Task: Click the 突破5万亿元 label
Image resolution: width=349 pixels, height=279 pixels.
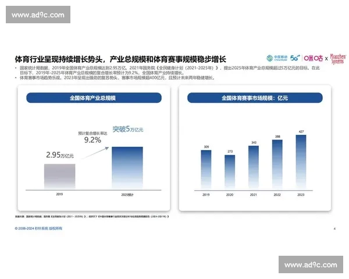Action: click(x=128, y=129)
